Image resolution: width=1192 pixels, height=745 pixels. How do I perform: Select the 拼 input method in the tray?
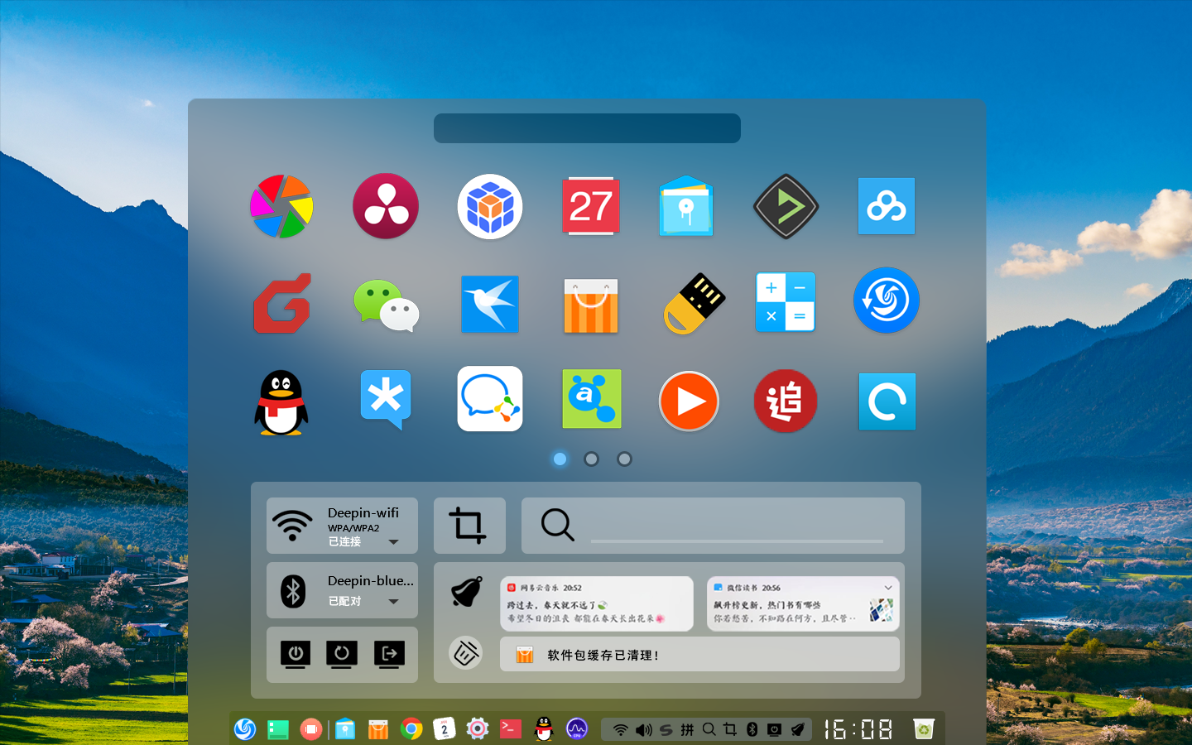[x=687, y=729]
